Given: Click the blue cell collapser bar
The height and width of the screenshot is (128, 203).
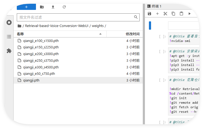Looking at the screenshot, I should tap(150, 26).
